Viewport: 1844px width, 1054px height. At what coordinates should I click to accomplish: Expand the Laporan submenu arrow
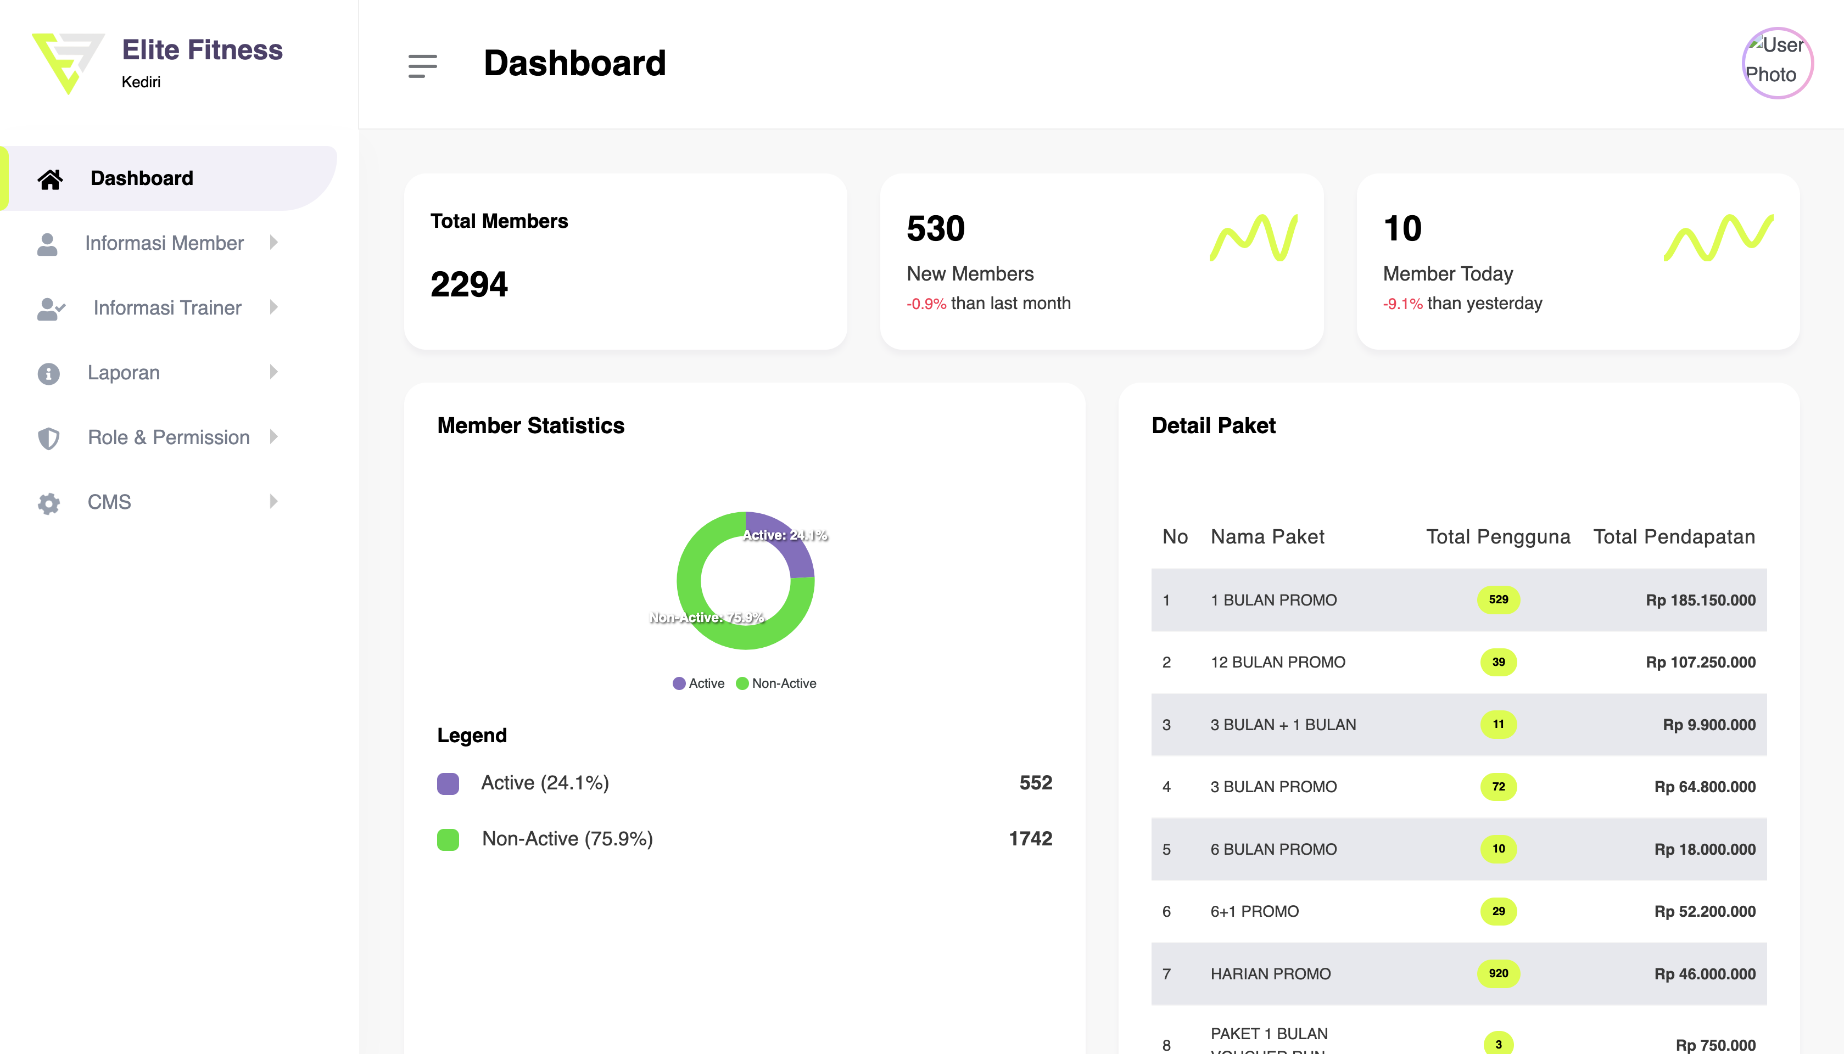[x=273, y=372]
